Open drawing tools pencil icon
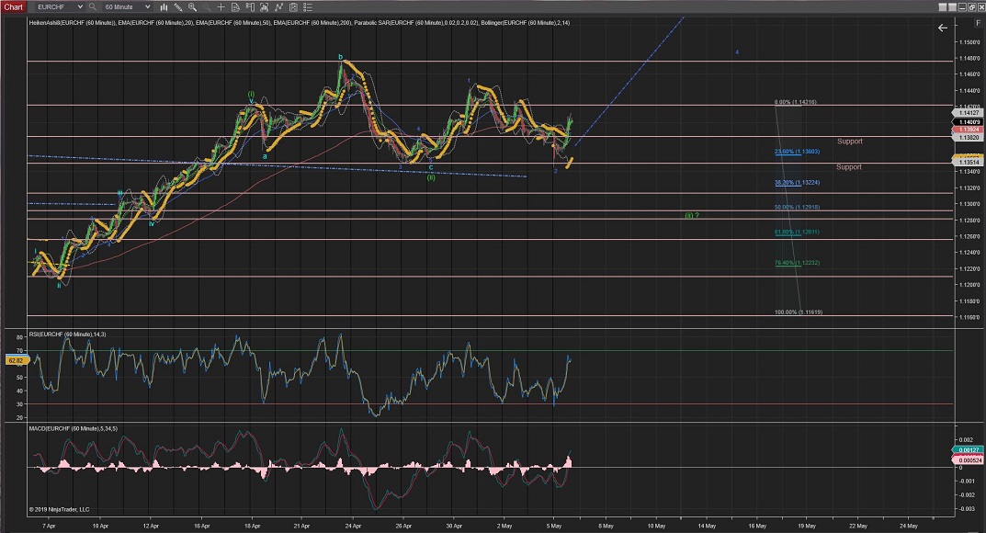This screenshot has width=986, height=533. pyautogui.click(x=178, y=6)
